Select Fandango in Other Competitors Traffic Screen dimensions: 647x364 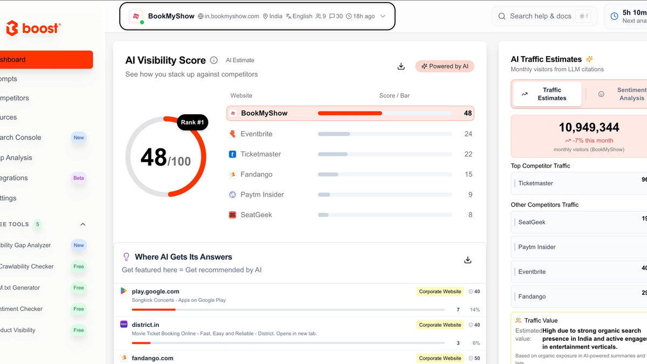[x=579, y=297]
